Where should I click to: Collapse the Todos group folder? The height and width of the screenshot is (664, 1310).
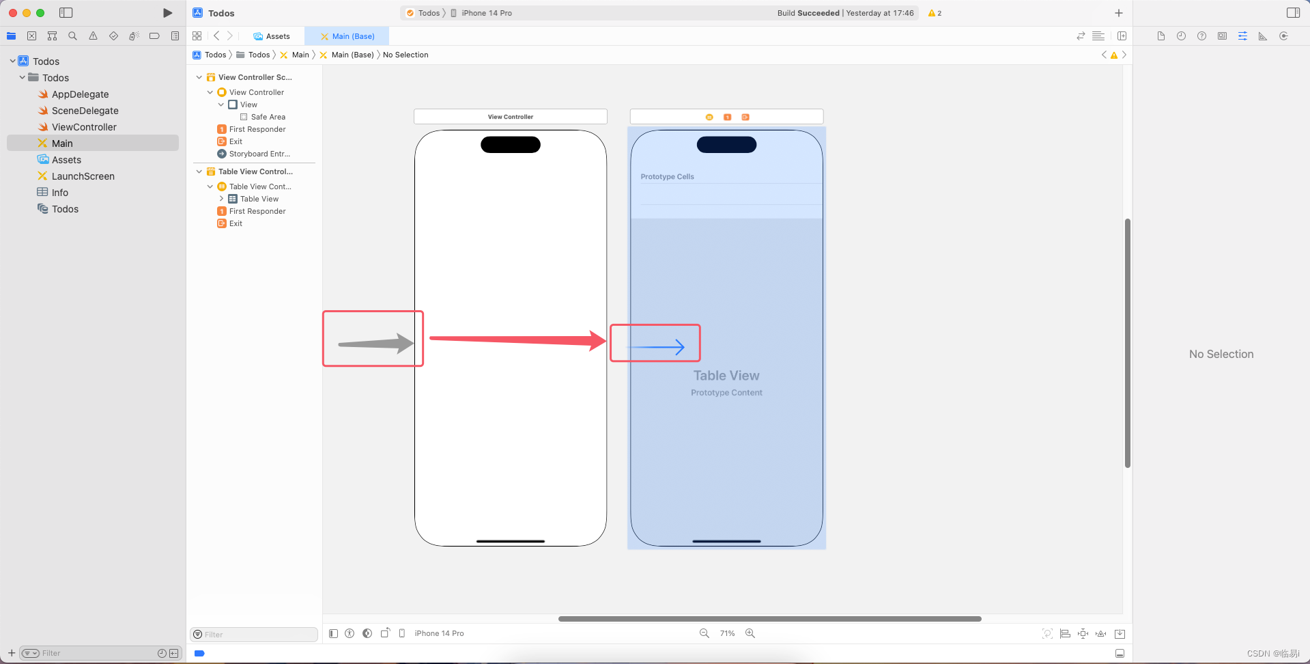(23, 77)
